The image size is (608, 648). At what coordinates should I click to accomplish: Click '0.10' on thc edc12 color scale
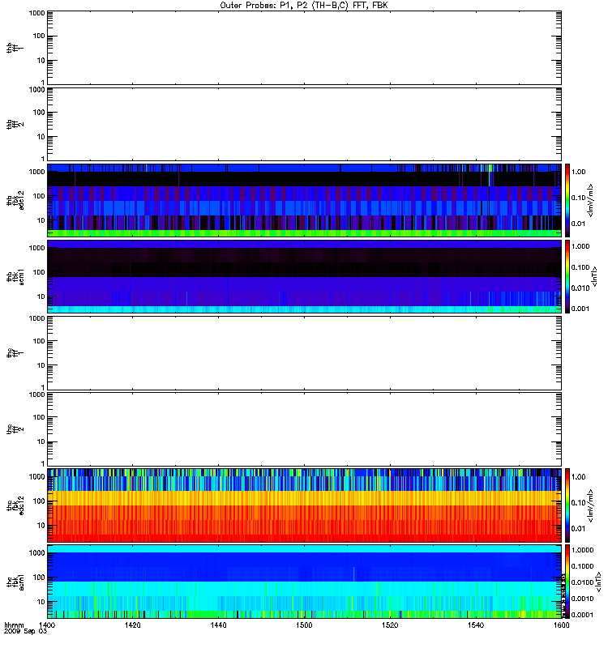[x=578, y=503]
